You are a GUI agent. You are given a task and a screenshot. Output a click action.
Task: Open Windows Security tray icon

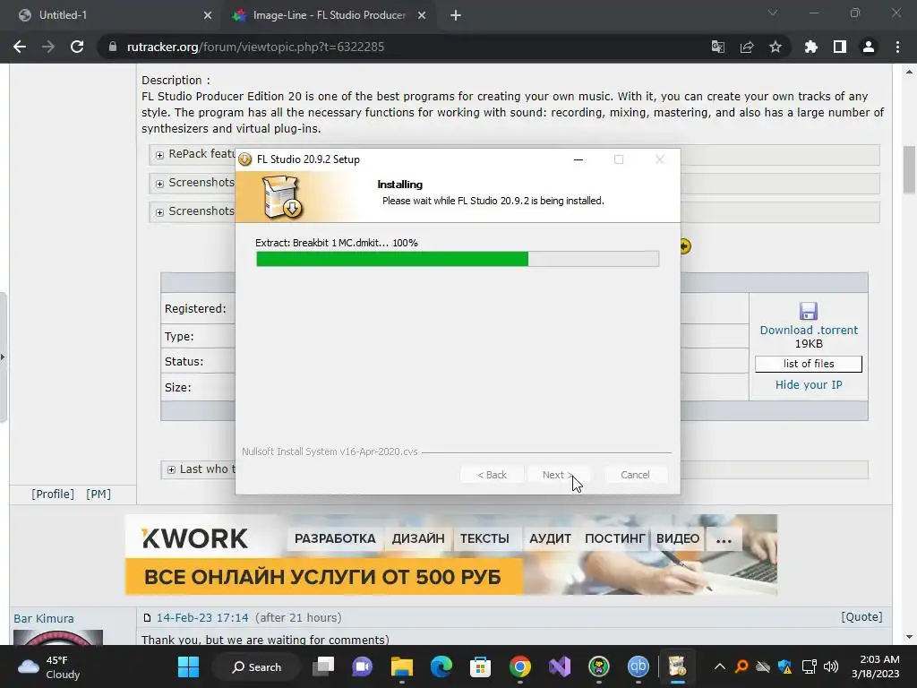click(x=785, y=666)
